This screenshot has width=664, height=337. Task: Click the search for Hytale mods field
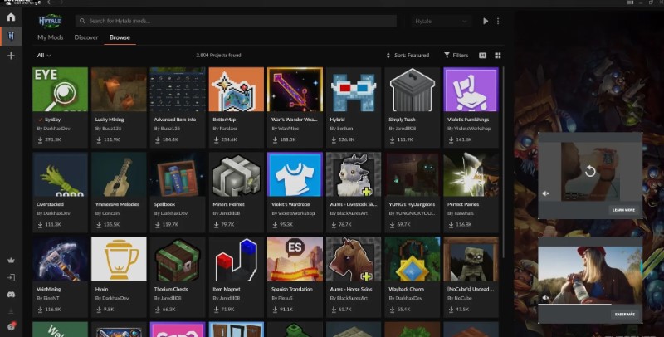coord(236,21)
